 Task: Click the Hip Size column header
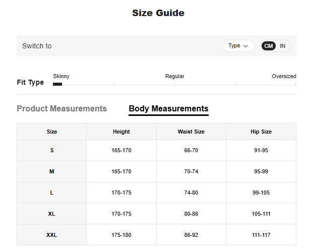(x=261, y=132)
